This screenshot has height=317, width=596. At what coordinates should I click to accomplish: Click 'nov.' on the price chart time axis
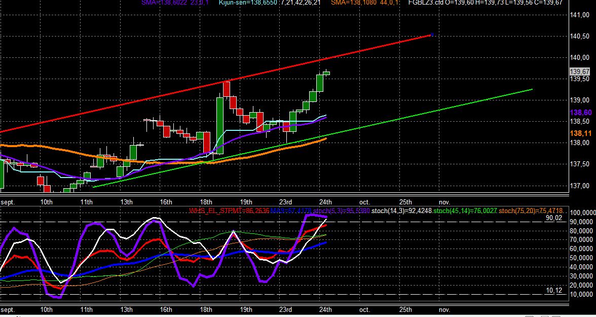point(444,202)
